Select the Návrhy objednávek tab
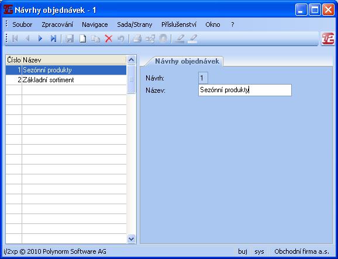The height and width of the screenshot is (259, 338). 187,61
